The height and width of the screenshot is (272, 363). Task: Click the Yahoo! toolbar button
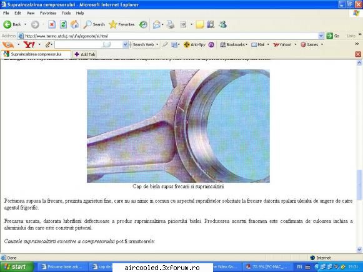[282, 44]
